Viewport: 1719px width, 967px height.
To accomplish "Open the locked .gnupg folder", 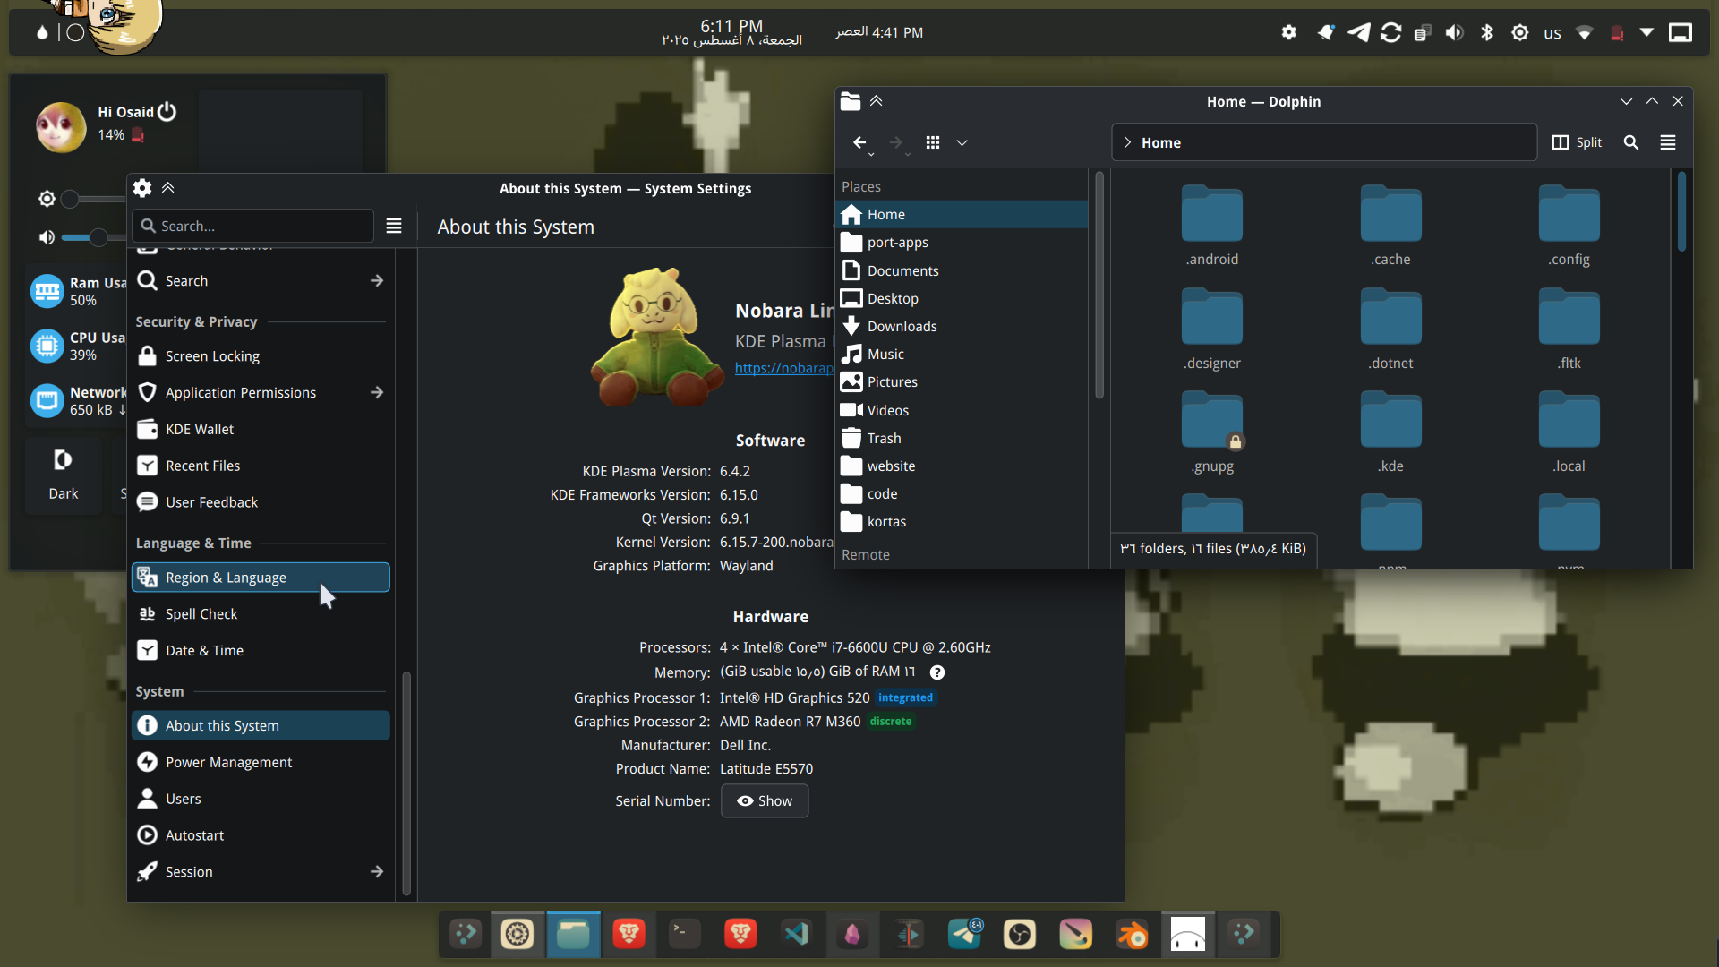I will (x=1212, y=432).
